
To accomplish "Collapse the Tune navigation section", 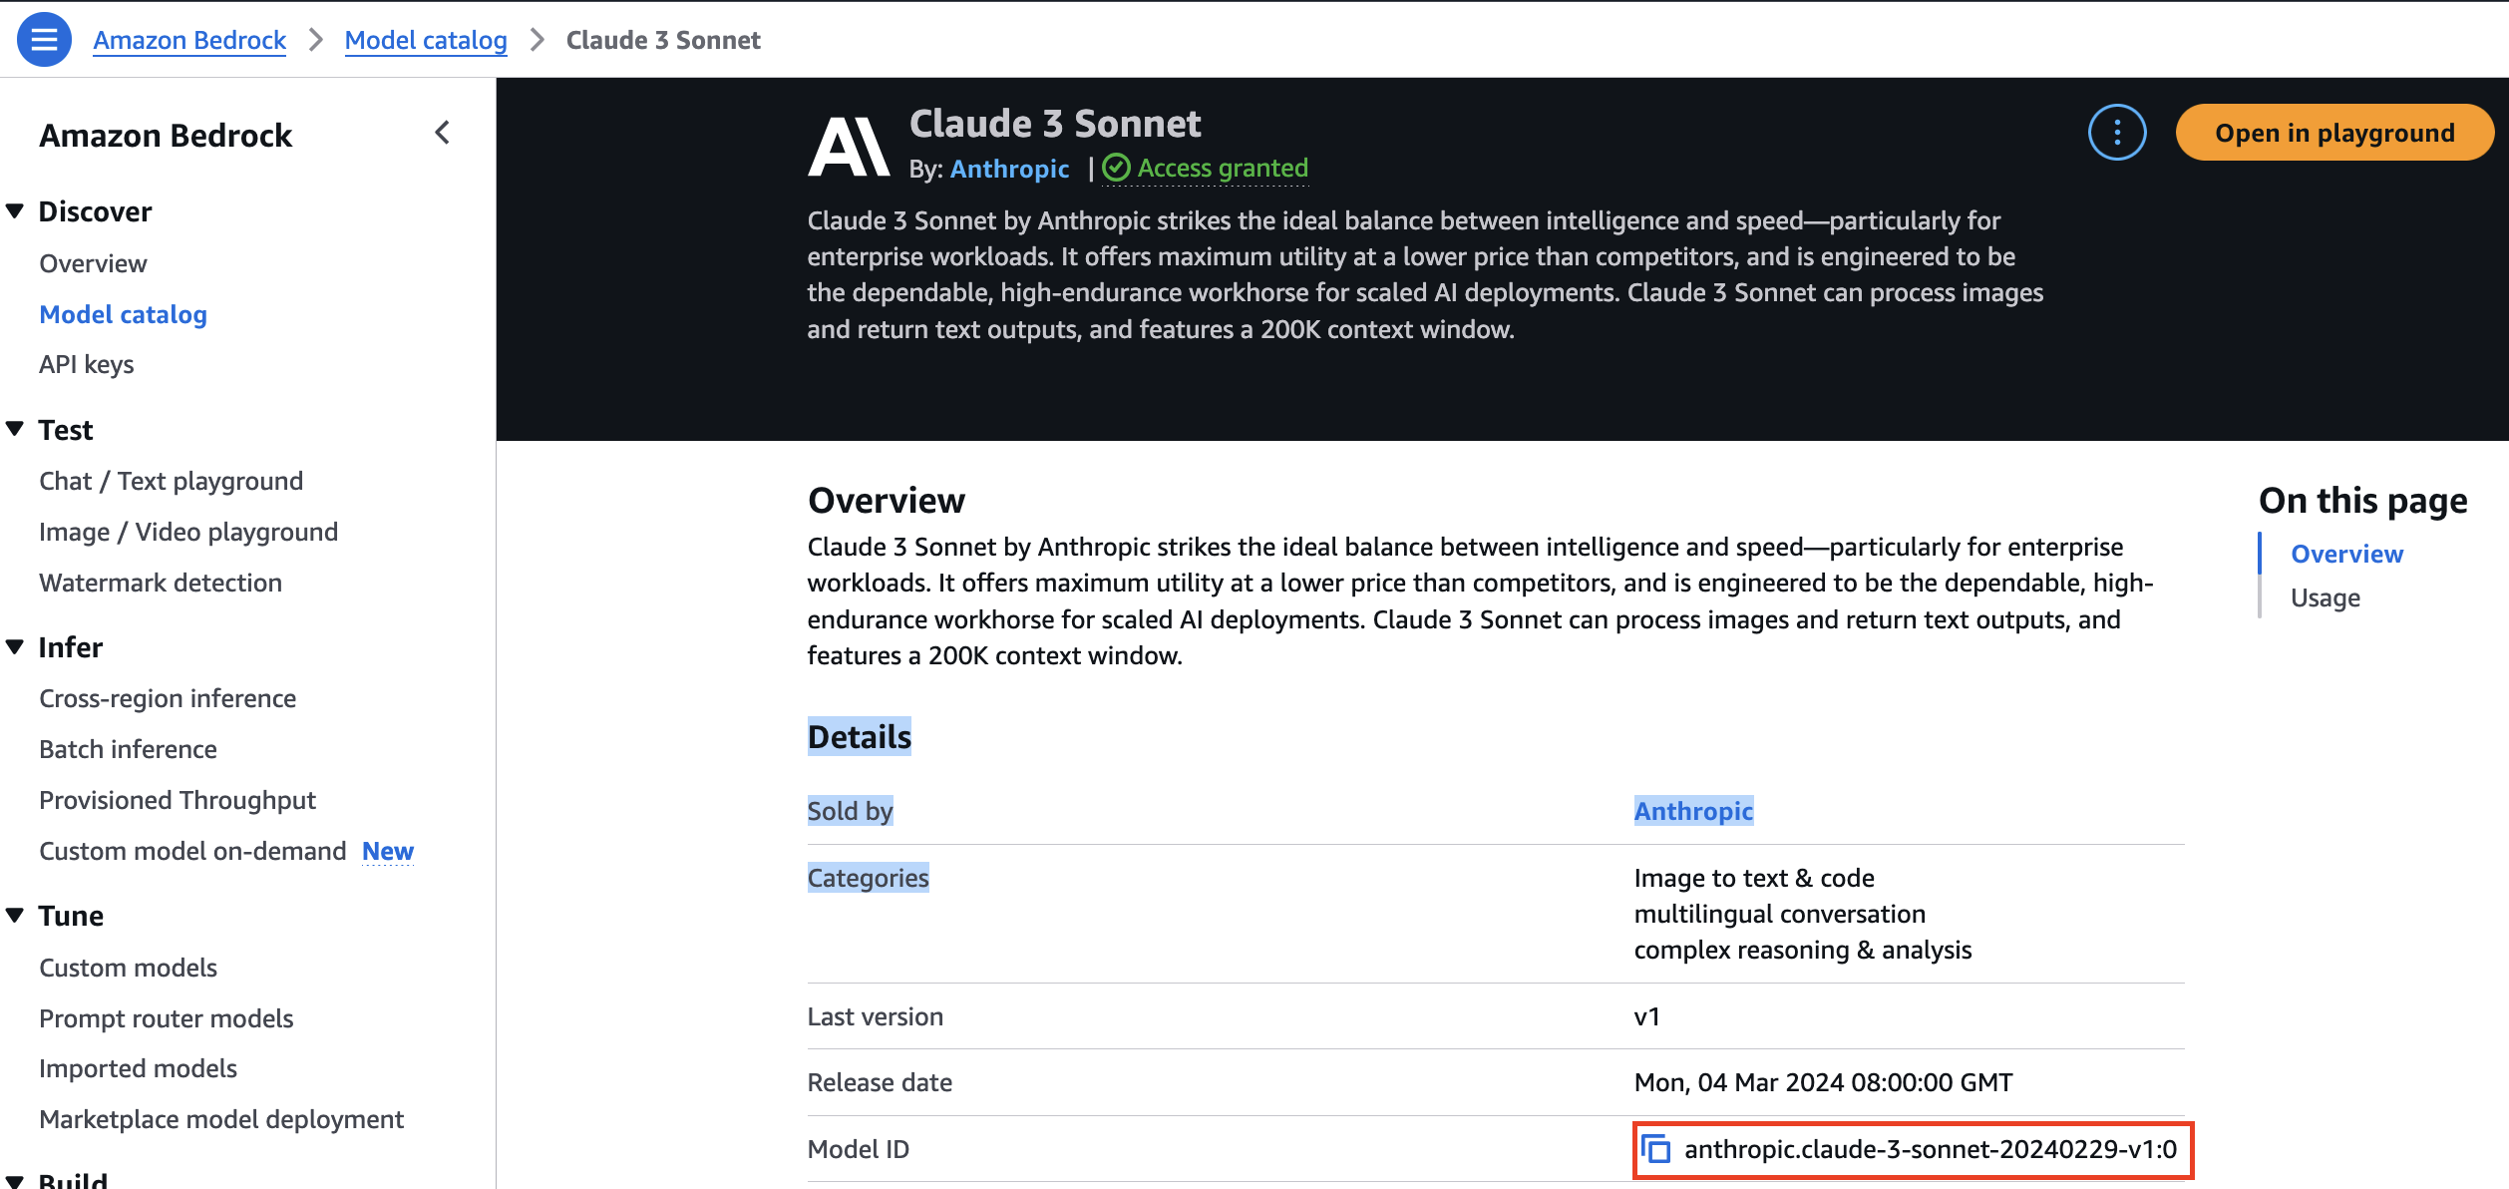I will coord(15,916).
